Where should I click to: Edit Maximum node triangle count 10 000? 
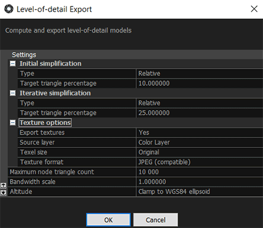pyautogui.click(x=200, y=172)
